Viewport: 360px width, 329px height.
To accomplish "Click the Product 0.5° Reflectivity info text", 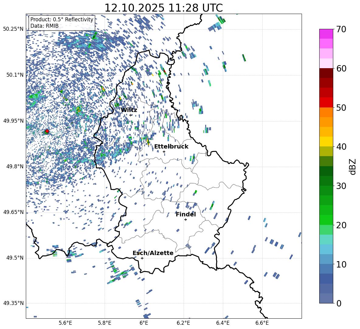I will (x=62, y=19).
